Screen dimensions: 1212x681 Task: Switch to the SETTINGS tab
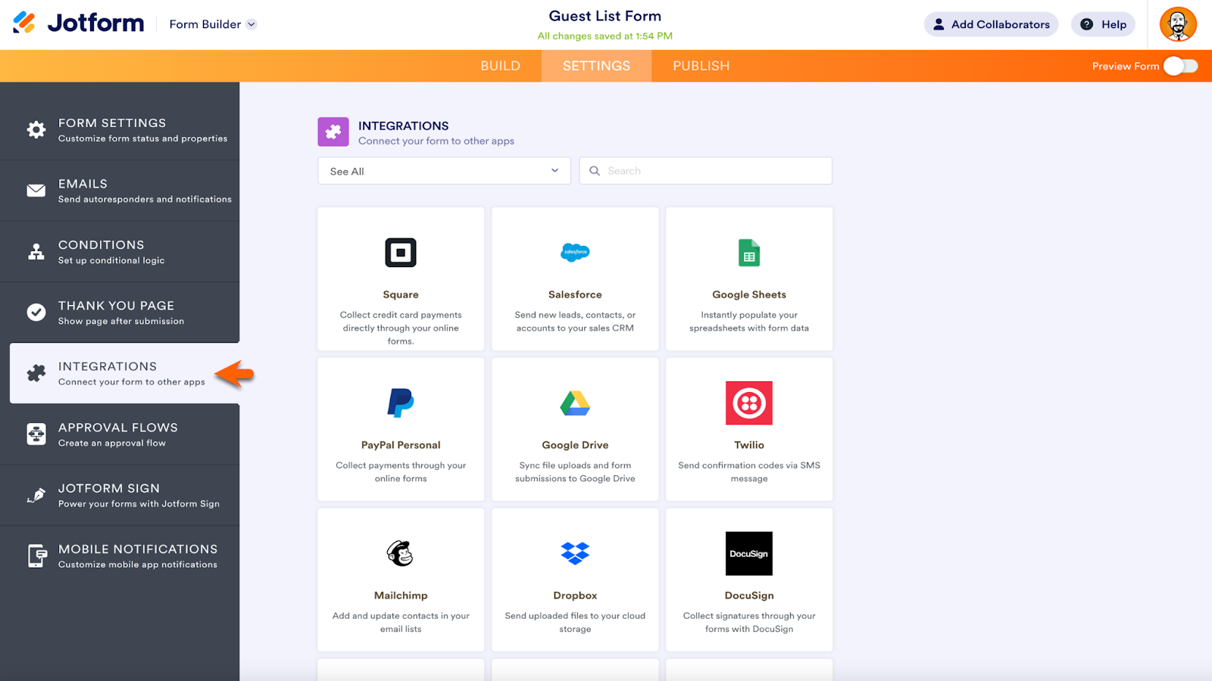(x=596, y=66)
